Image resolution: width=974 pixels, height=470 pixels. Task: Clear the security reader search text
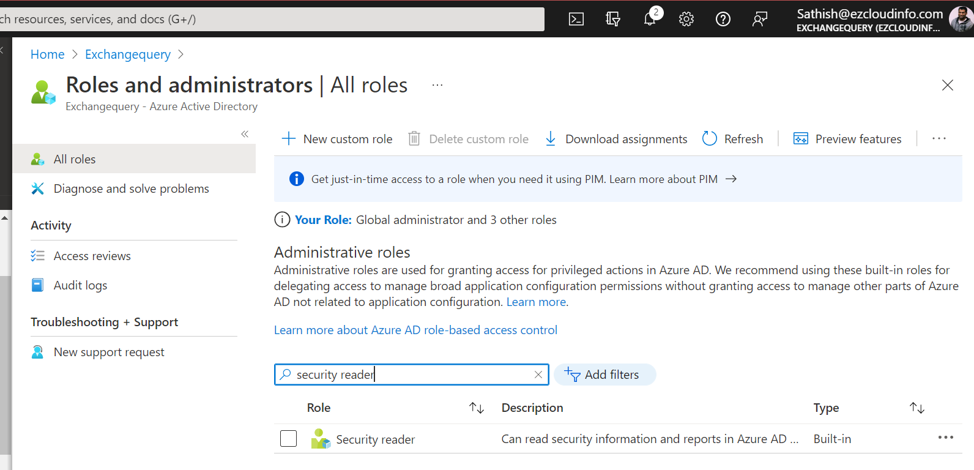[538, 375]
